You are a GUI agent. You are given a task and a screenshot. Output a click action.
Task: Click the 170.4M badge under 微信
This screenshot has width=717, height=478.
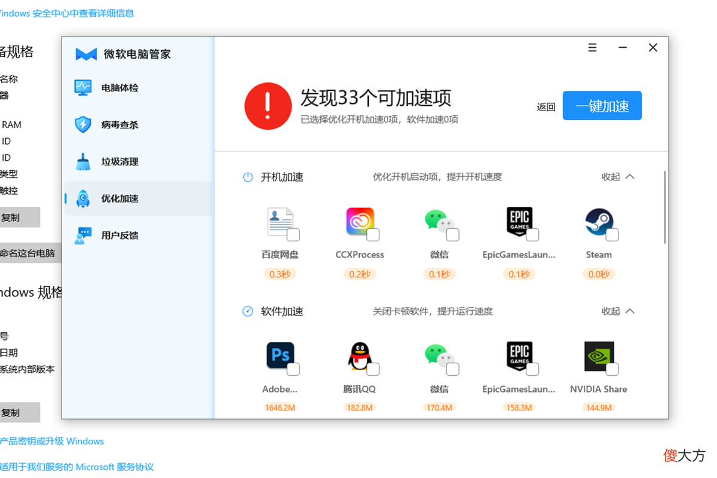click(439, 407)
